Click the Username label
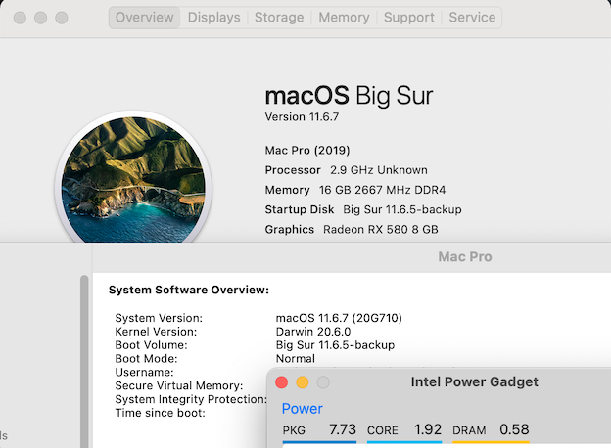611x448 pixels. [144, 372]
